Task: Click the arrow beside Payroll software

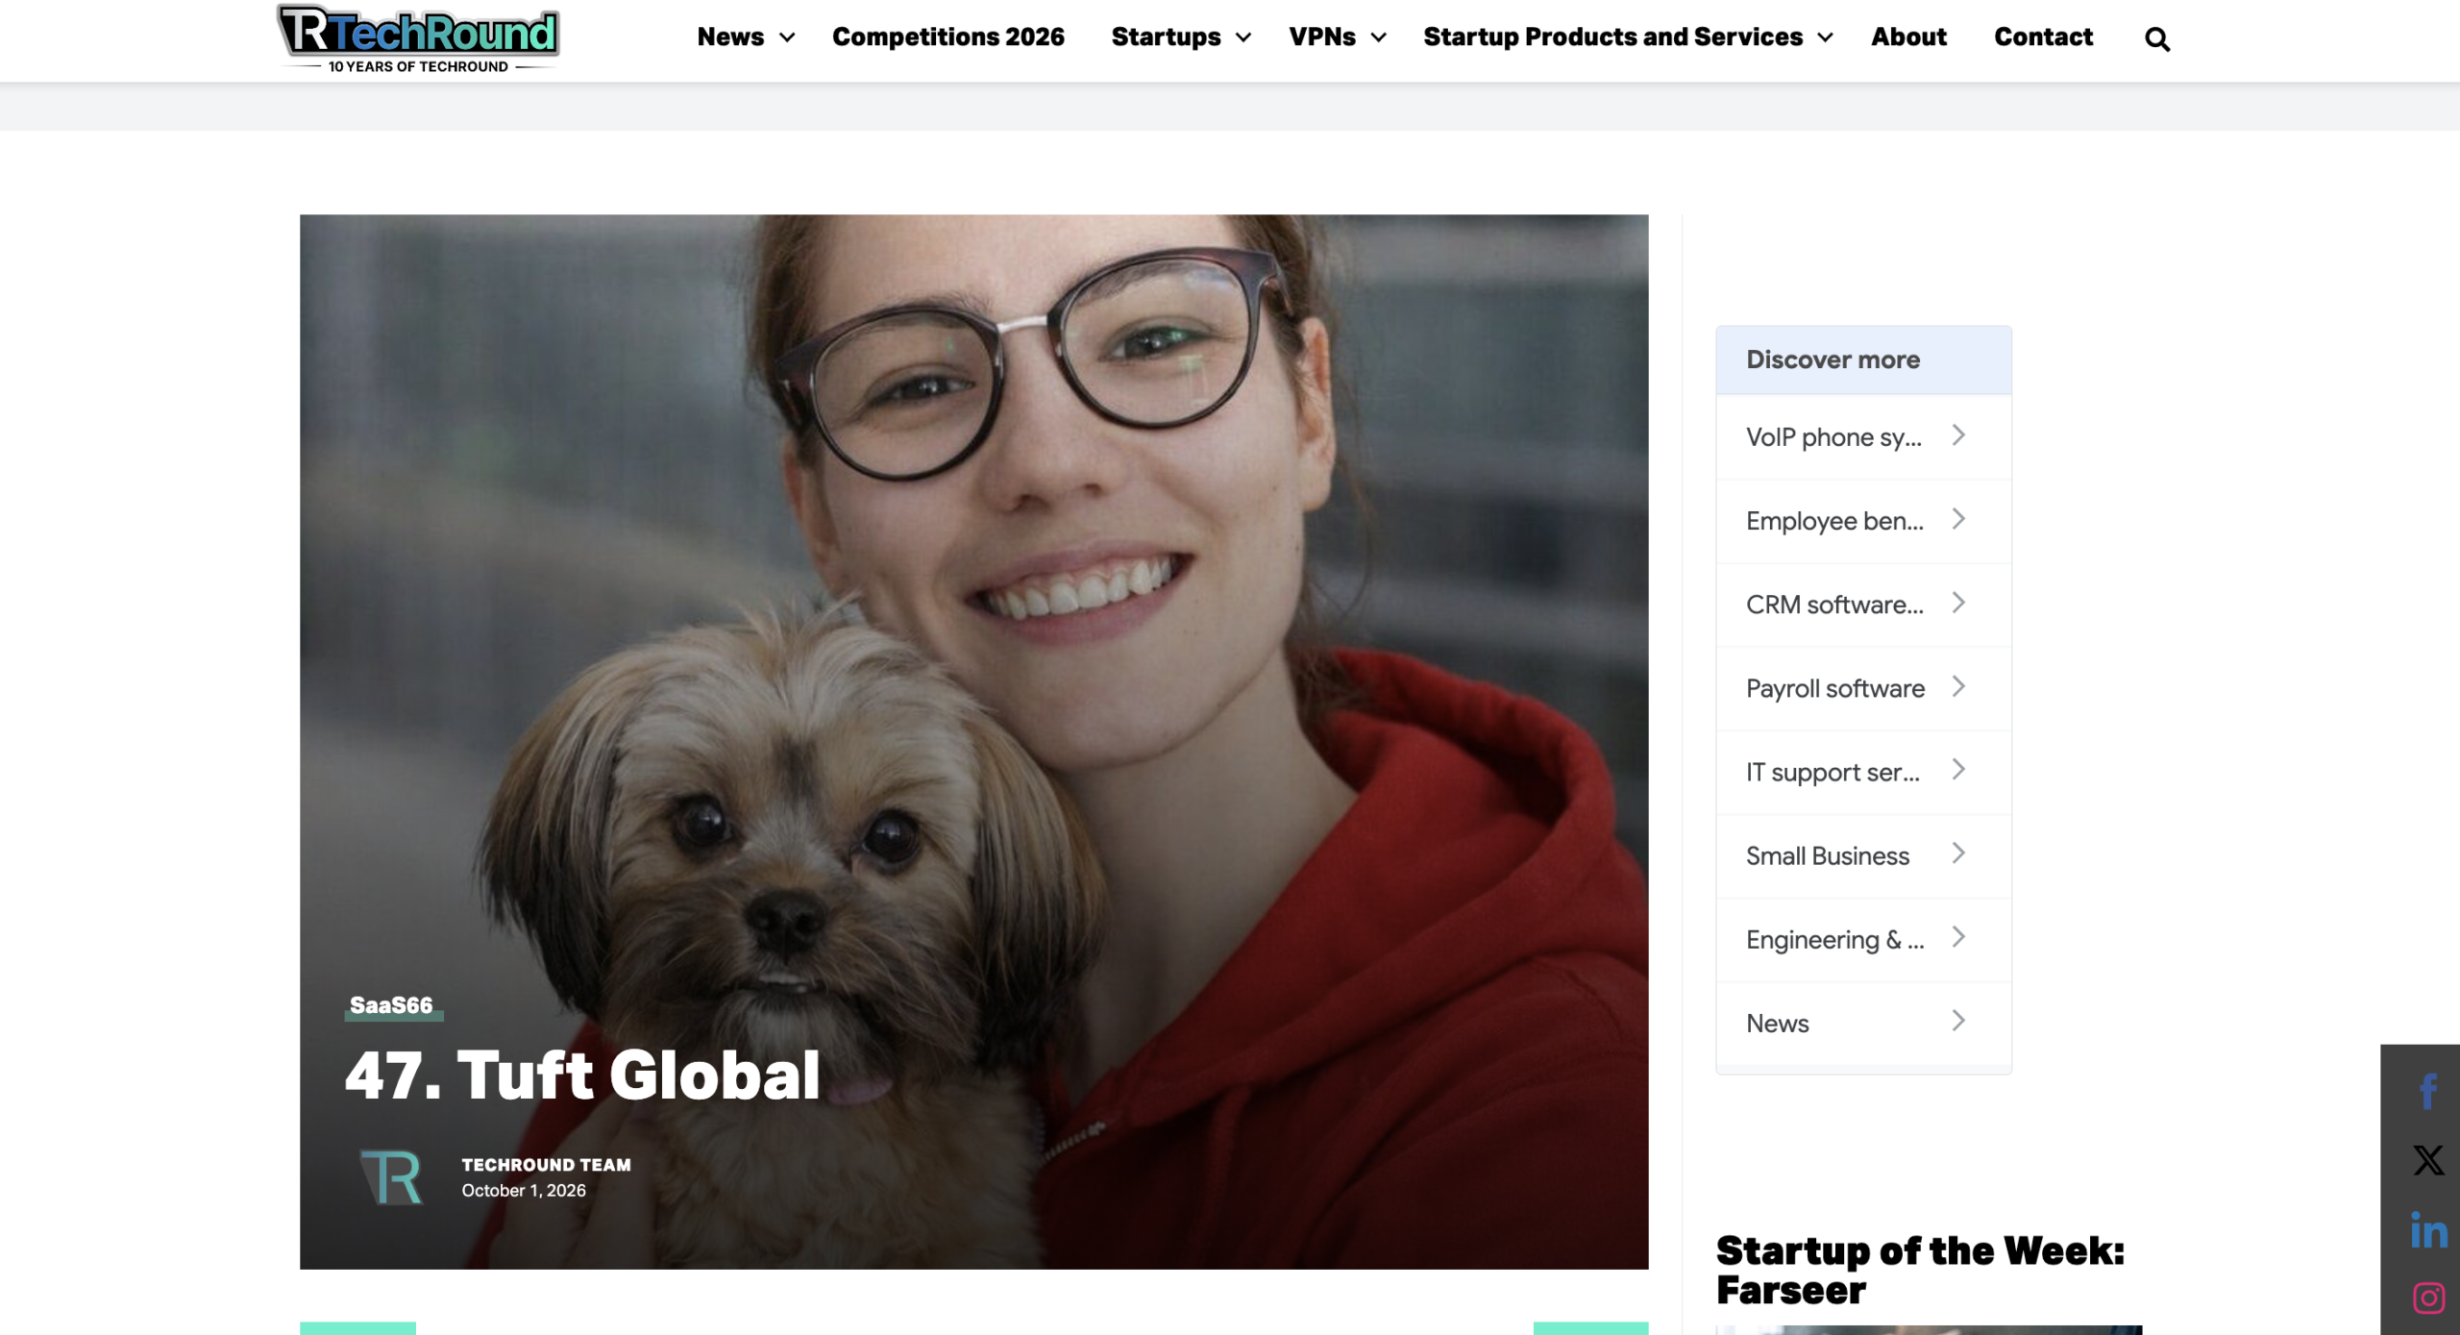Action: click(1958, 686)
